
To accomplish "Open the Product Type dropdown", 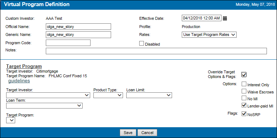I will click(x=108, y=95).
